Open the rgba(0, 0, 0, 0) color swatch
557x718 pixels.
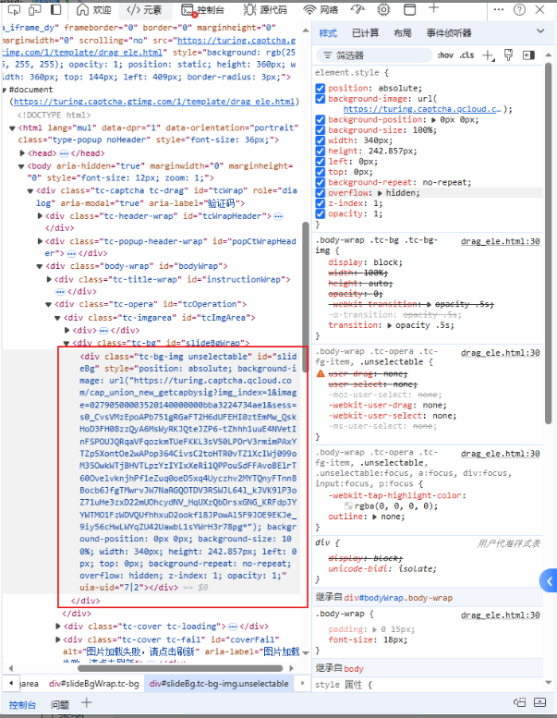point(348,506)
